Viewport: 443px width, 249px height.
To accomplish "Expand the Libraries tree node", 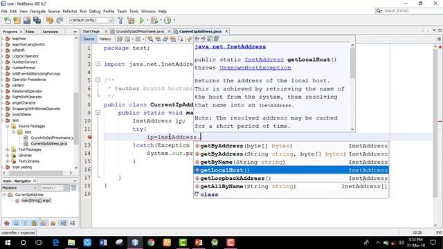I will click(x=8, y=155).
